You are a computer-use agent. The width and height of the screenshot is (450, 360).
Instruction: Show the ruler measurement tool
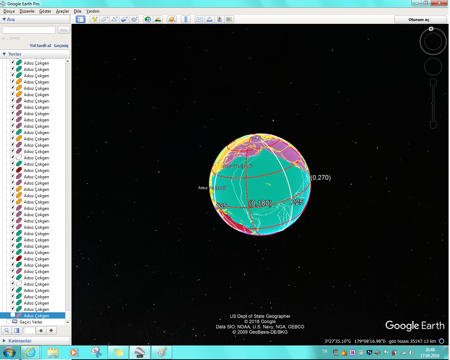tap(186, 19)
